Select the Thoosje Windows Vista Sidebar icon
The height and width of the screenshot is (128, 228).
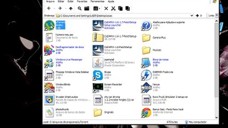pos(49,75)
